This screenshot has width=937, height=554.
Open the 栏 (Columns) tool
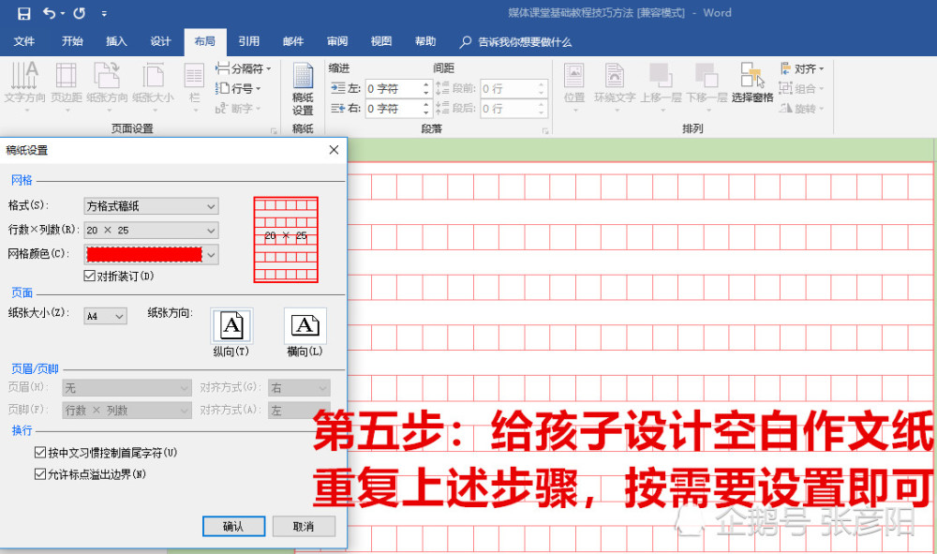click(194, 86)
